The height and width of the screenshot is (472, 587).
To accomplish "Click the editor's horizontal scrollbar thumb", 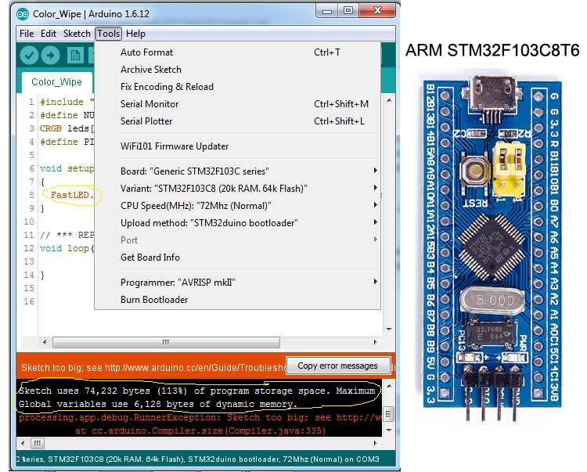I will click(164, 342).
